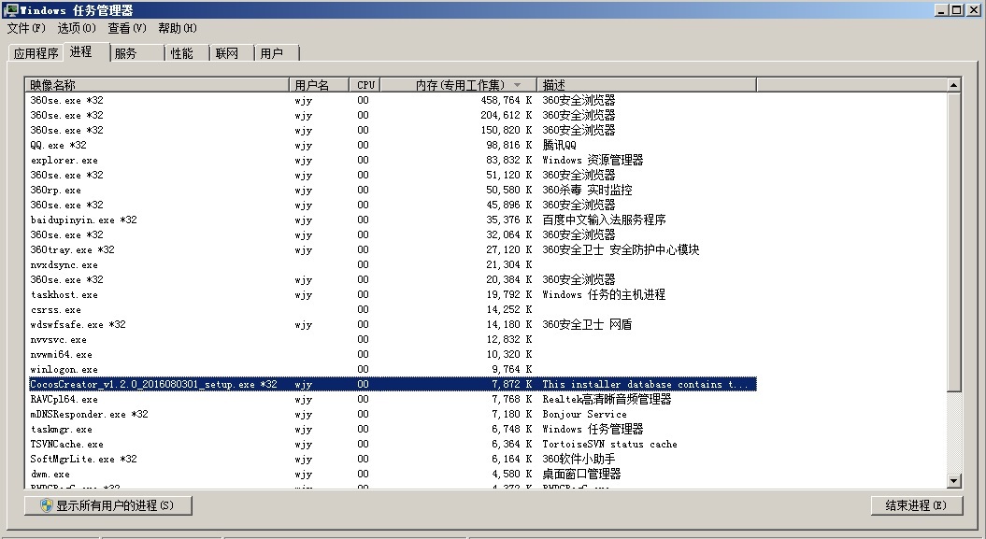This screenshot has height=539, width=986.
Task: Select the 360se.exe process using 458,764 K
Action: [x=393, y=101]
